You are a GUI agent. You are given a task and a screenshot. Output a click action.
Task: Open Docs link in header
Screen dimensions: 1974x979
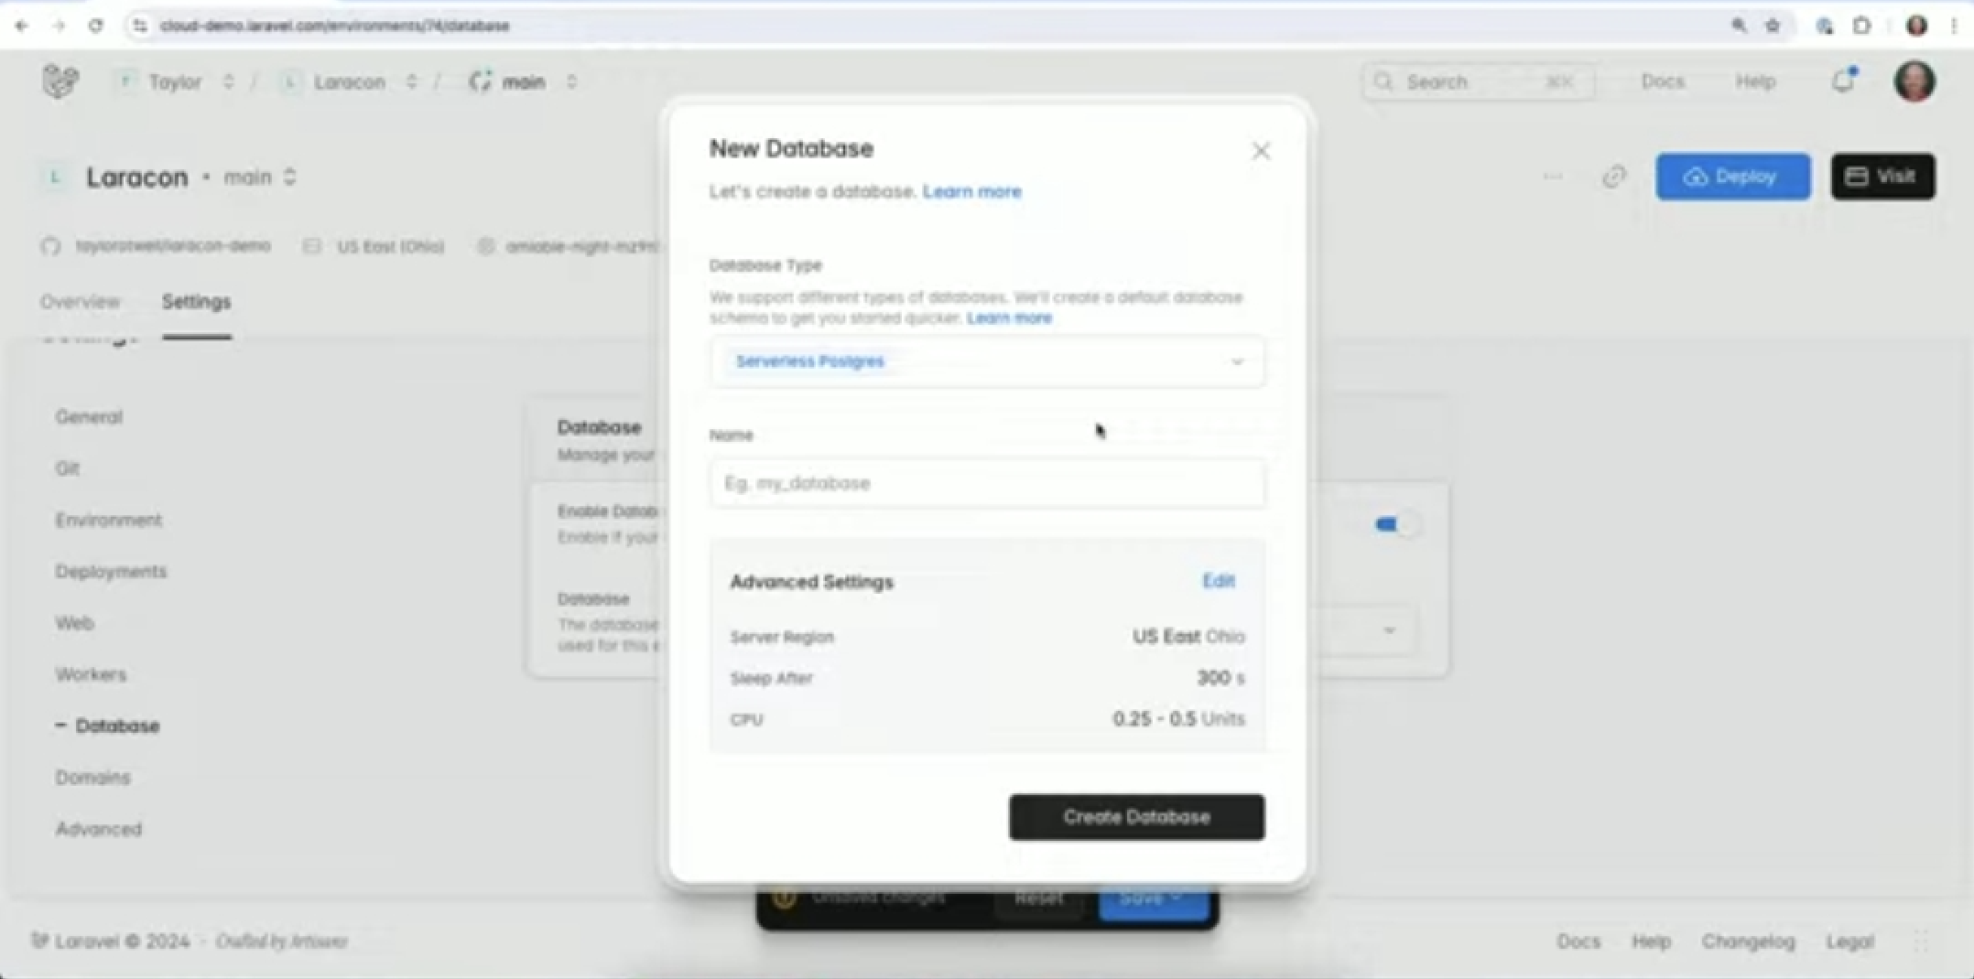point(1663,81)
